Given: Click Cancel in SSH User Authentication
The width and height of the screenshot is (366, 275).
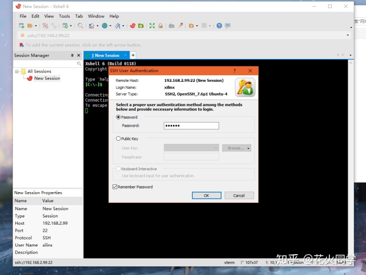Looking at the screenshot, I should [239, 195].
